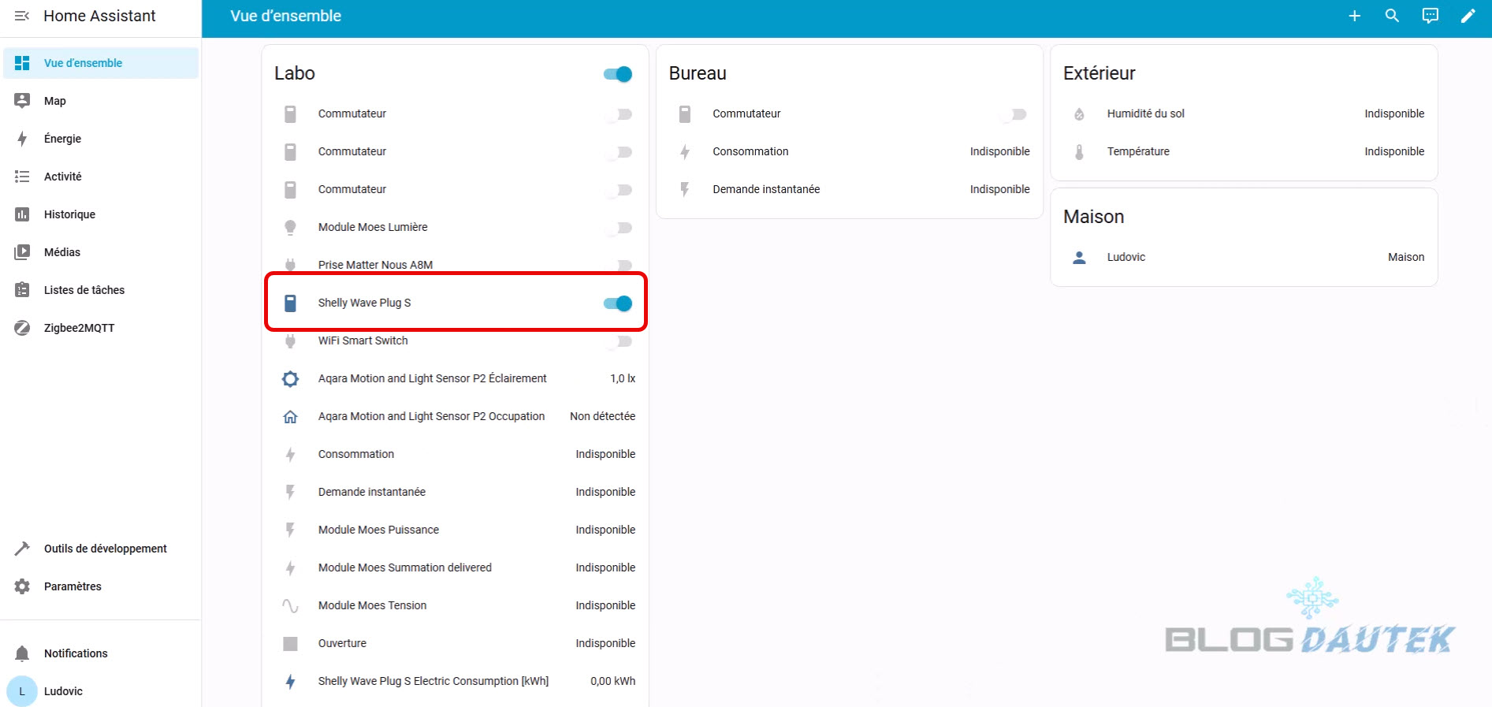Open Zigbee2MQTT from the sidebar
The width and height of the screenshot is (1492, 707).
(79, 328)
